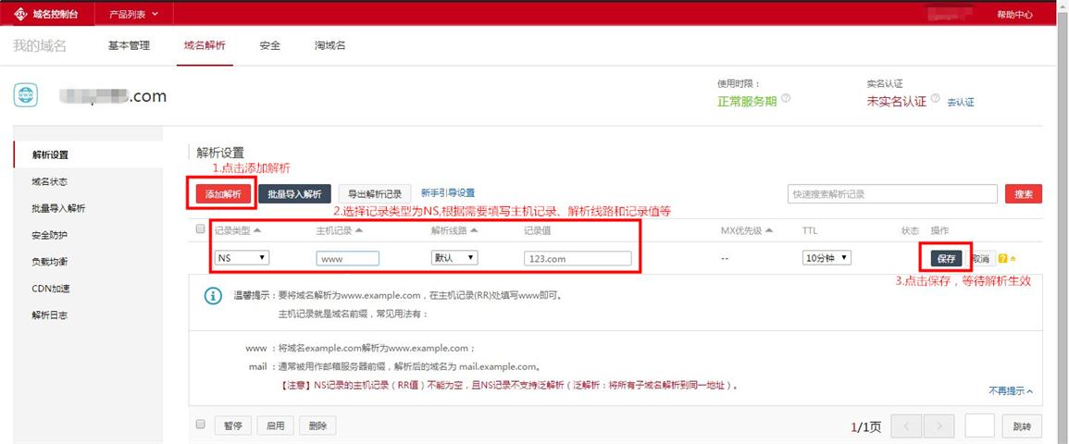Open the 解析线路 默认 dropdown
The width and height of the screenshot is (1069, 444).
pyautogui.click(x=454, y=258)
